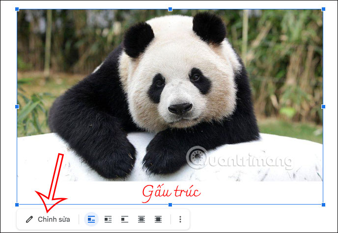Viewport: 338px width, 233px height.
Task: Click the panda image in the drawing
Action: (170, 95)
